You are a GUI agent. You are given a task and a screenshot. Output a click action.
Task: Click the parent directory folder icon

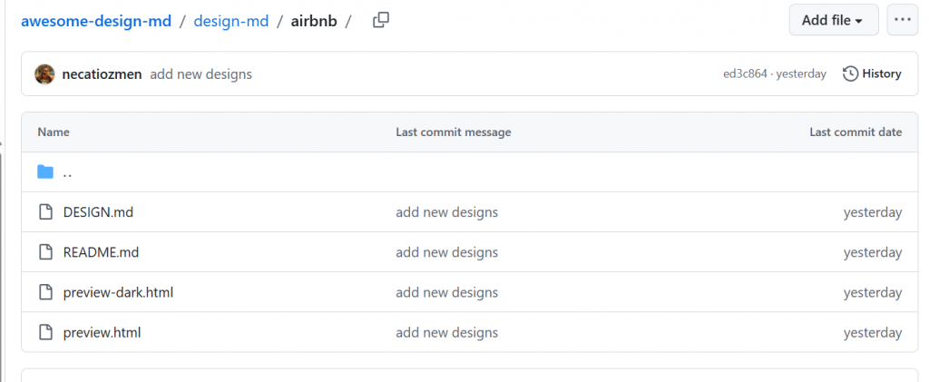click(x=45, y=172)
